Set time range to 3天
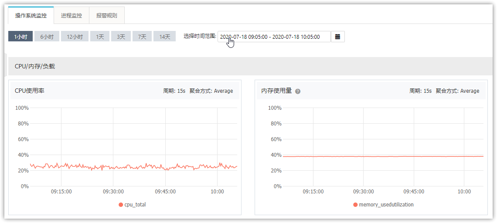This screenshot has height=223, width=497. pos(121,37)
